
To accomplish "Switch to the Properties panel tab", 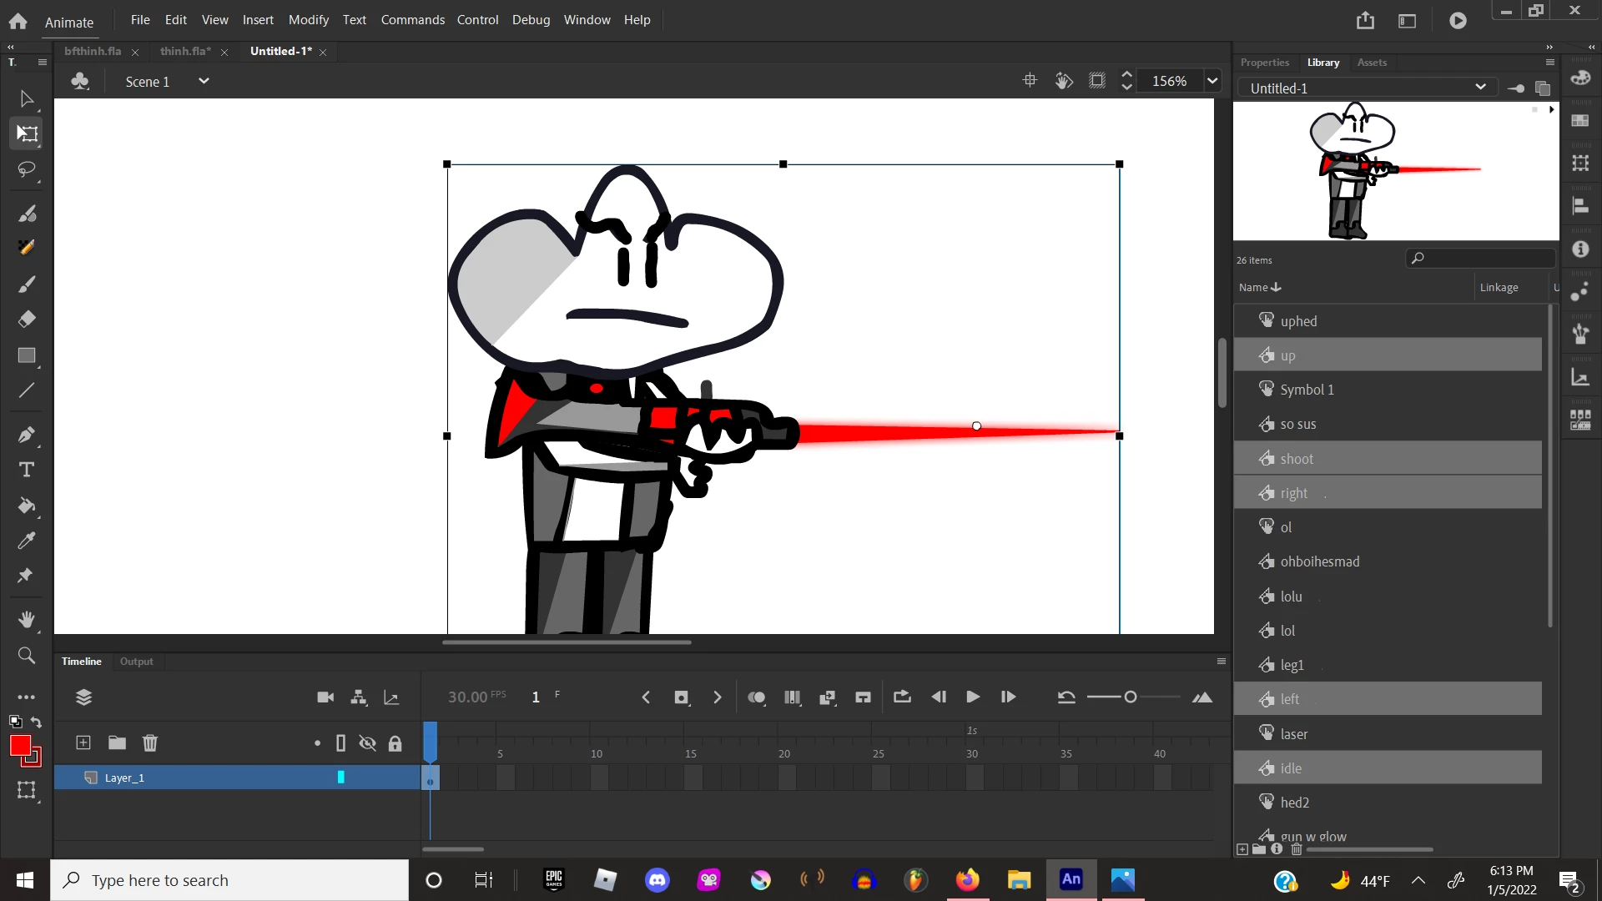I will click(x=1264, y=63).
